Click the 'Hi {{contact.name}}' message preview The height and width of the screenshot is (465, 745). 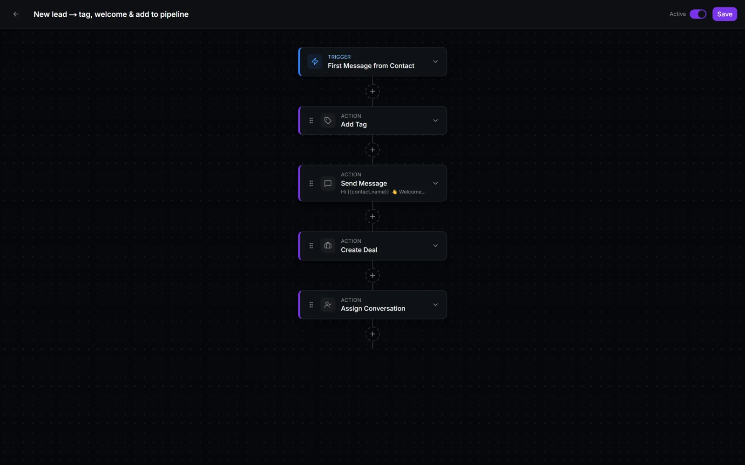pyautogui.click(x=383, y=192)
